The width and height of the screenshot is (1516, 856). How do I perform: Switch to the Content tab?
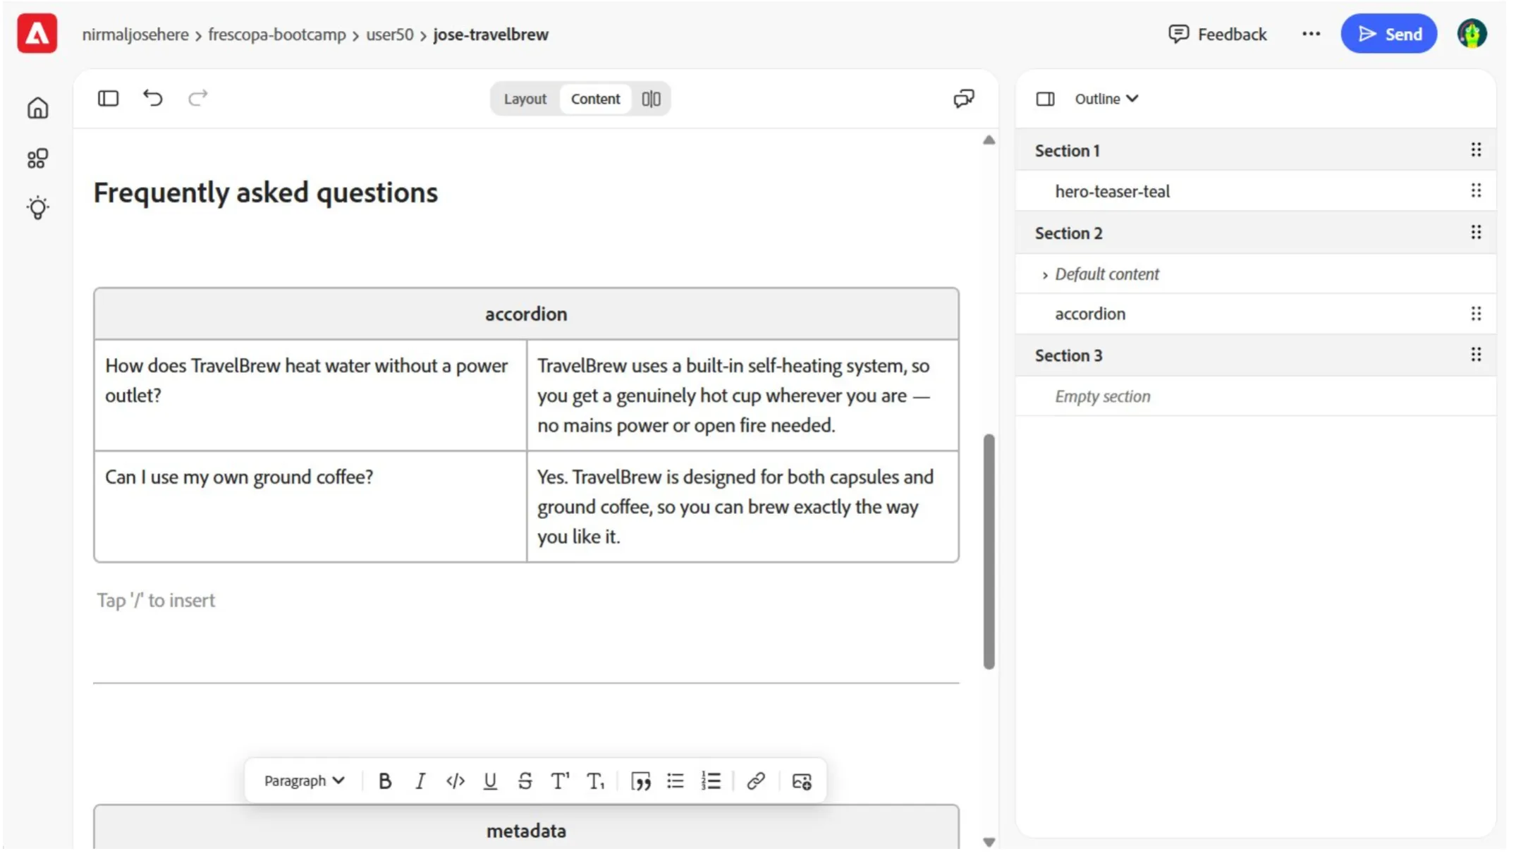[597, 99]
